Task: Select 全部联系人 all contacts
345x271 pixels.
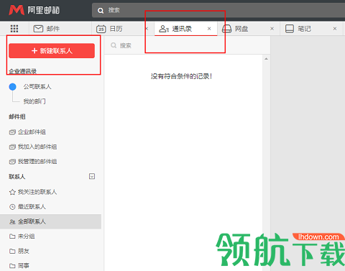Action: pos(50,221)
